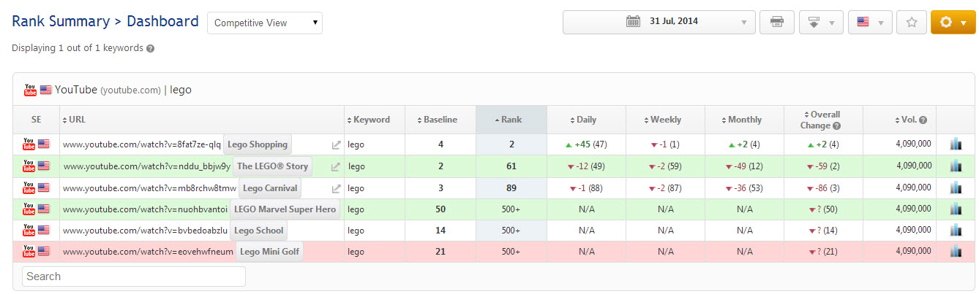Screen dimensions: 979x294
Task: Open chart icon for Lego Mini Golf row
Action: [955, 252]
